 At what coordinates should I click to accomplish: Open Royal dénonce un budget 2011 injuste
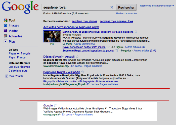click(x=84, y=47)
